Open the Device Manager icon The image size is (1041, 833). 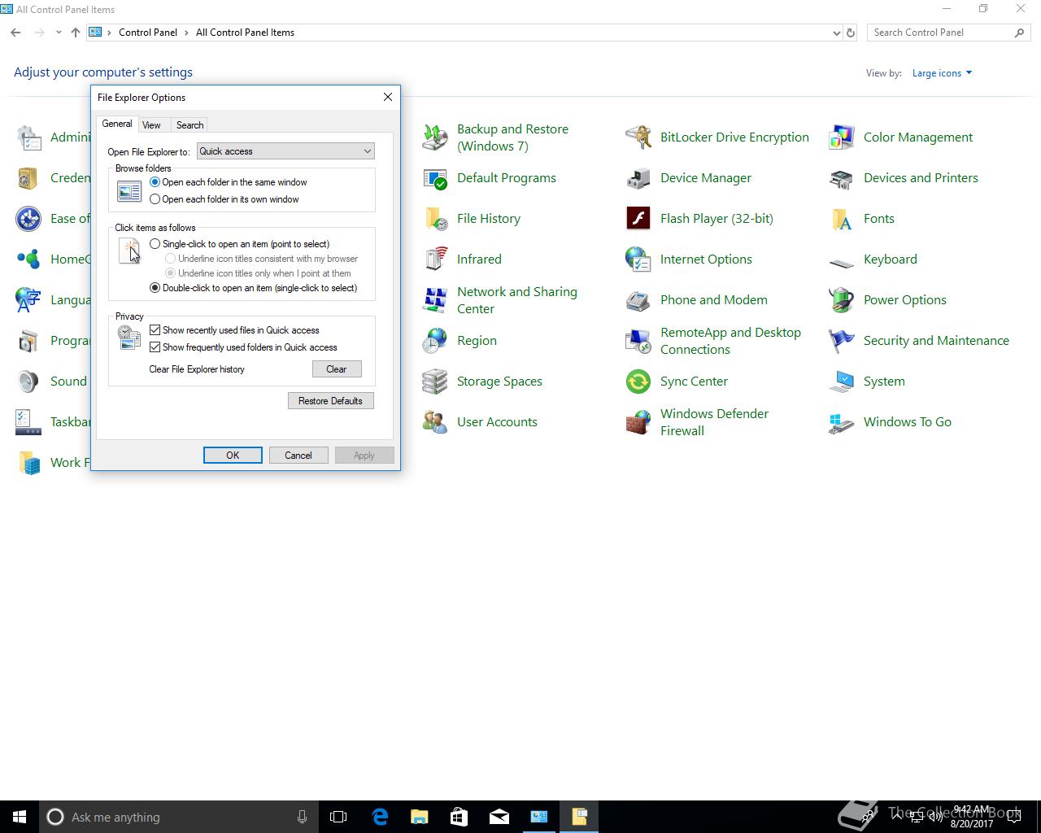pyautogui.click(x=638, y=178)
